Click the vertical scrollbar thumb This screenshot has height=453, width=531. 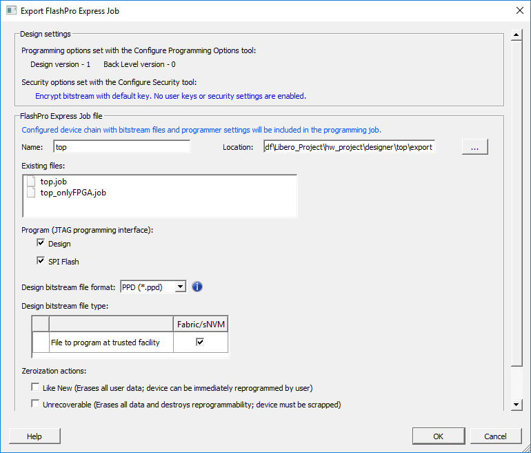517,204
